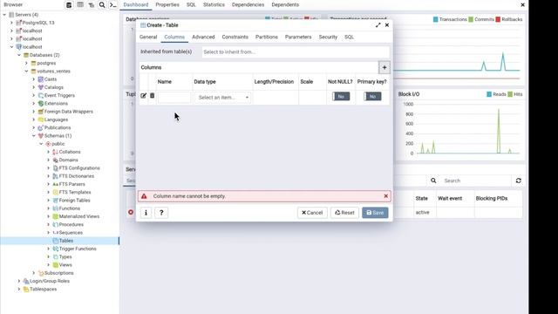Select the Materialized Views node

(79, 216)
